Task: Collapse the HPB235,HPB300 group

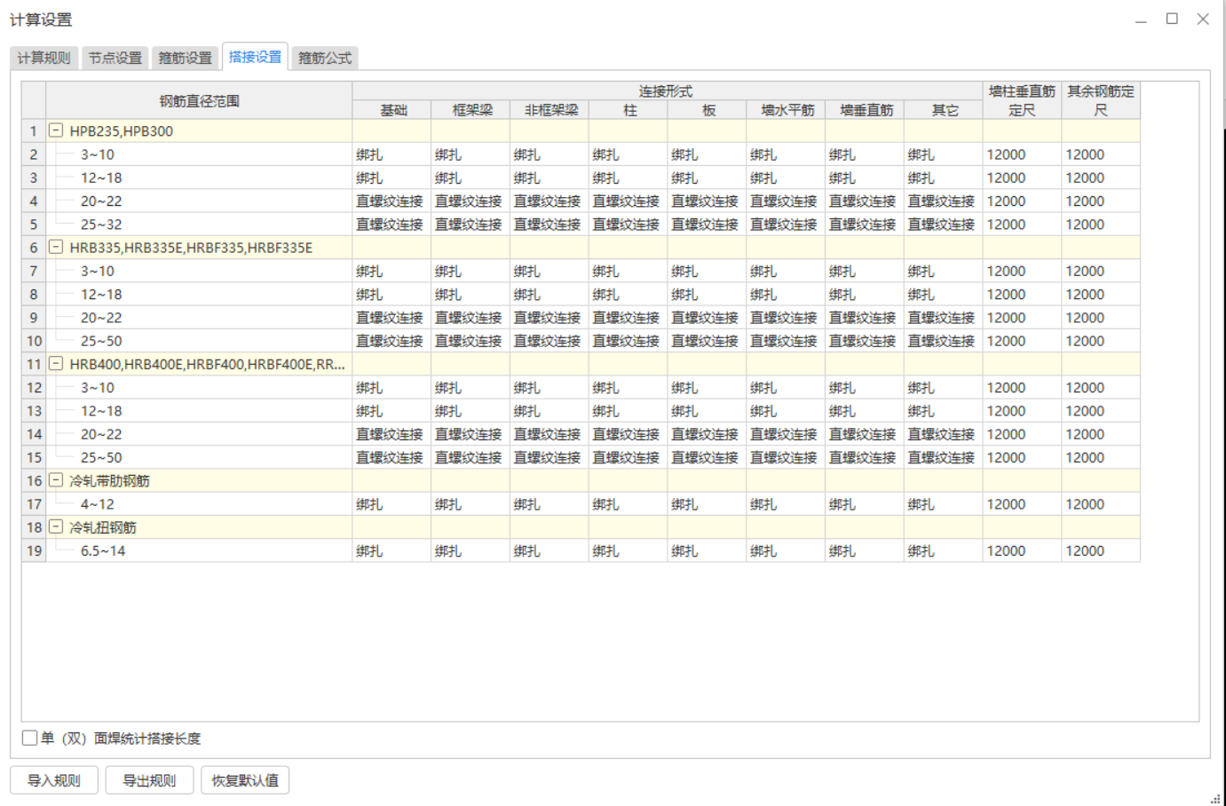Action: [56, 130]
